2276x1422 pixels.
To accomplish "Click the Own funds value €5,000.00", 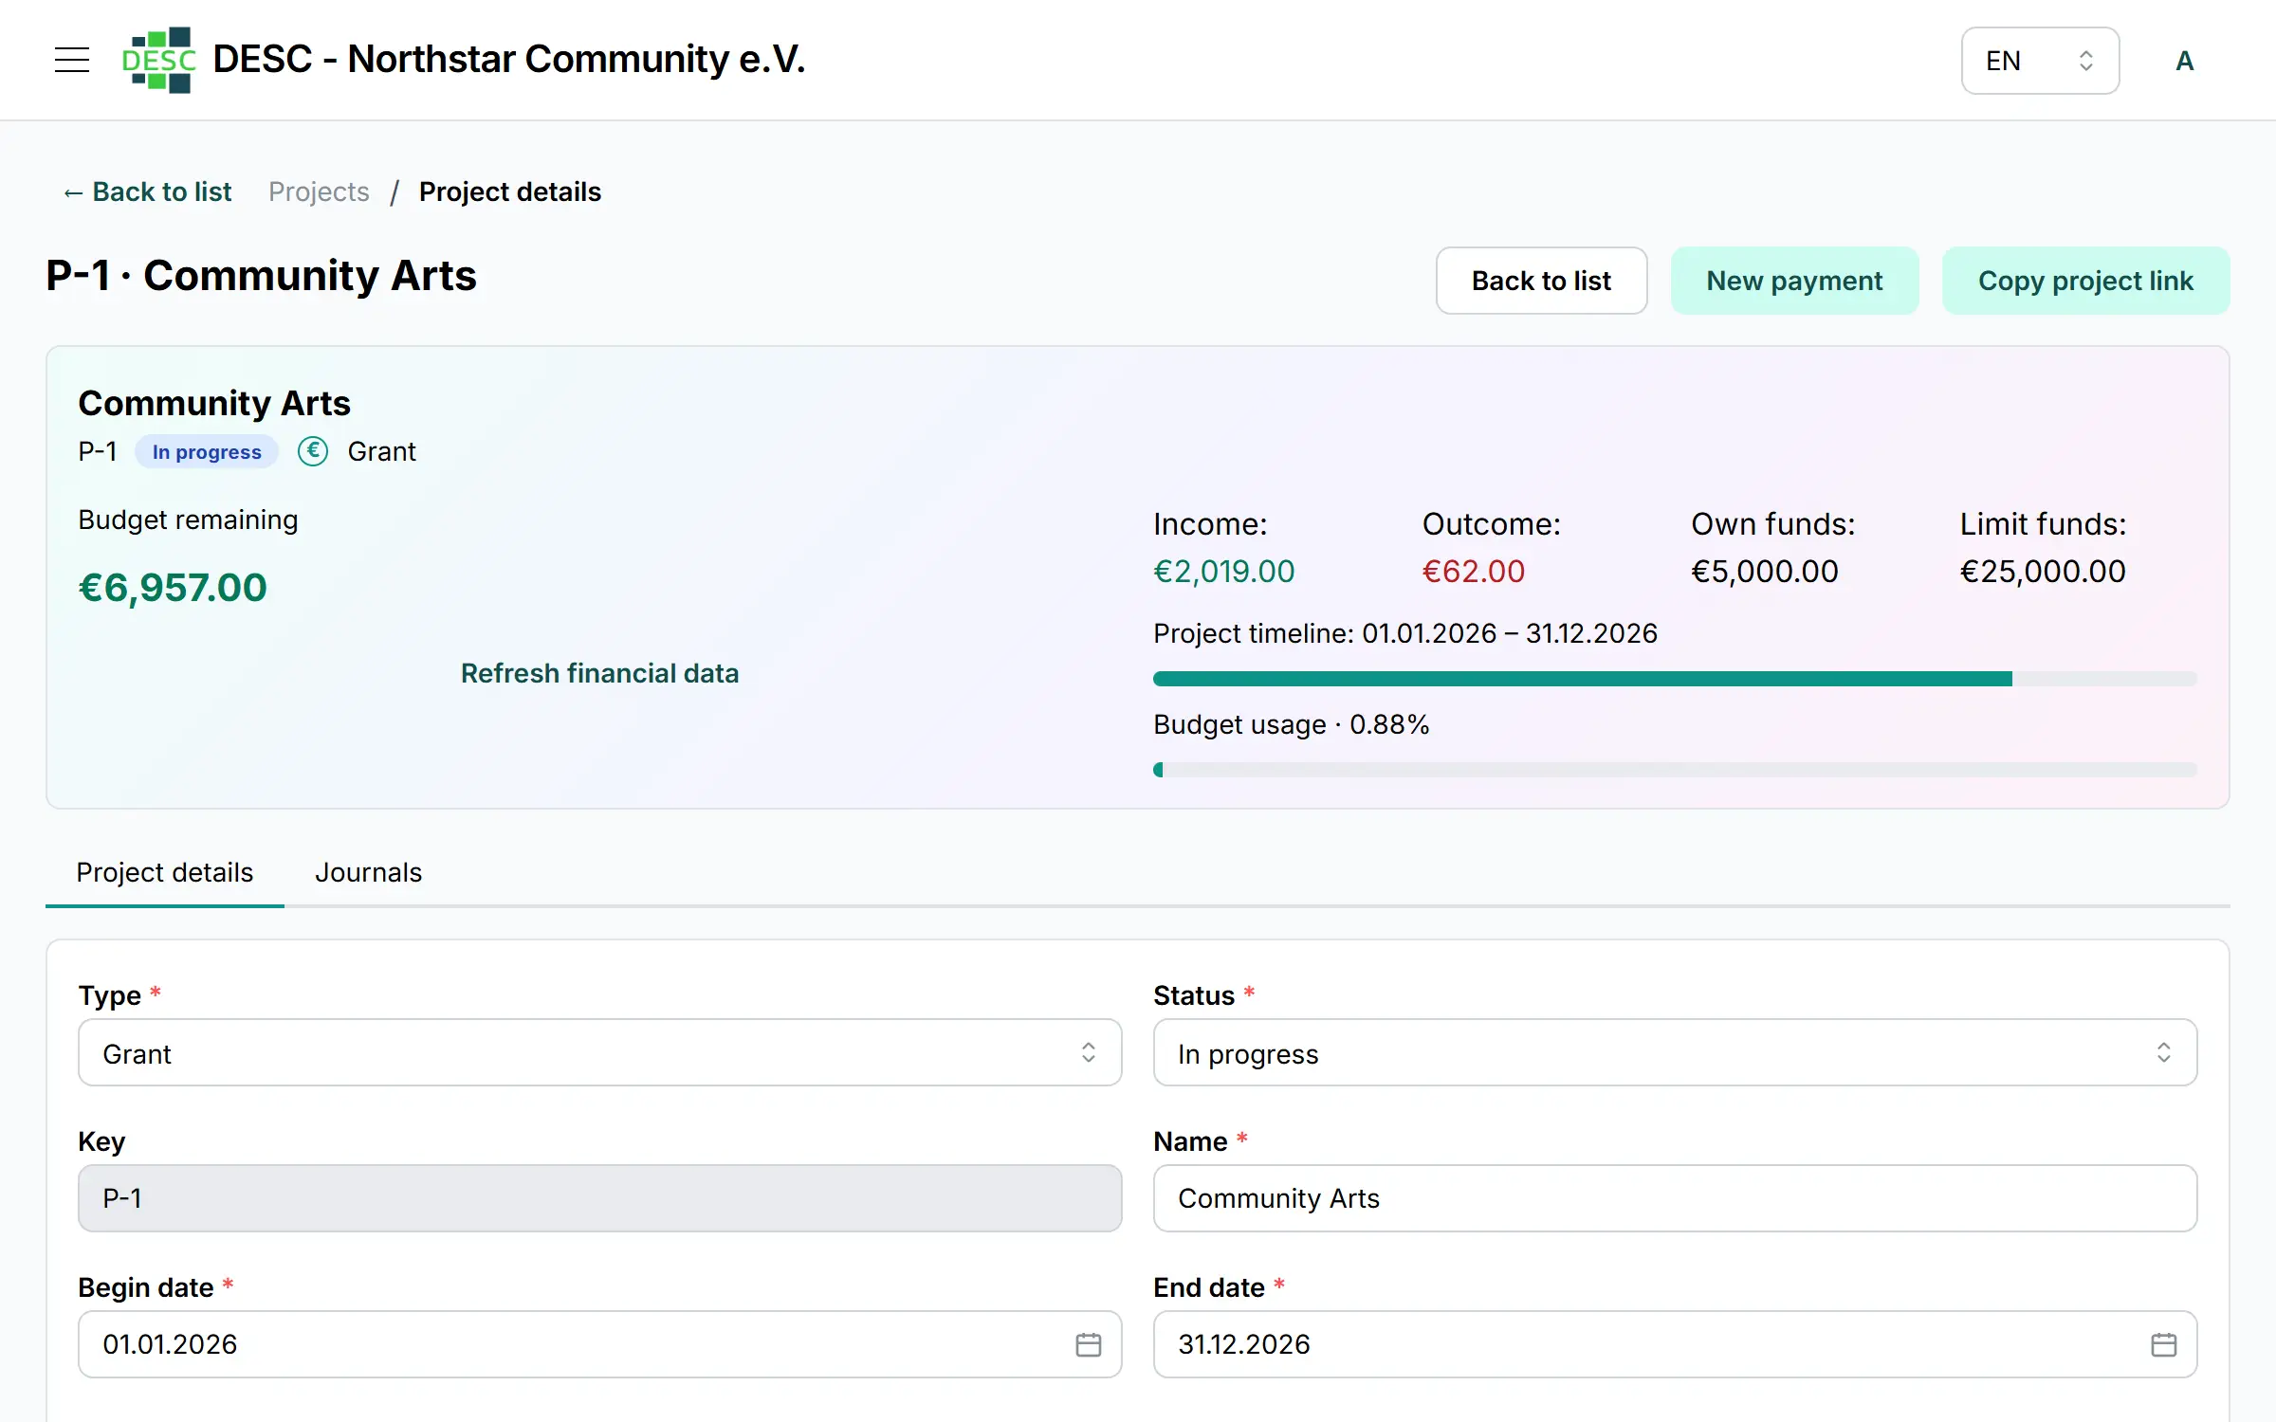I will pos(1764,571).
